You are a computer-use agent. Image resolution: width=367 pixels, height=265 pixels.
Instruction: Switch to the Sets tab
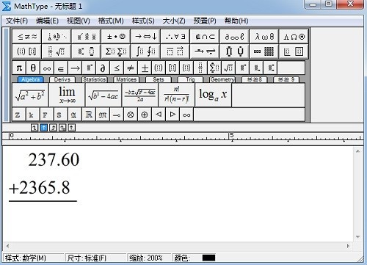(159, 79)
